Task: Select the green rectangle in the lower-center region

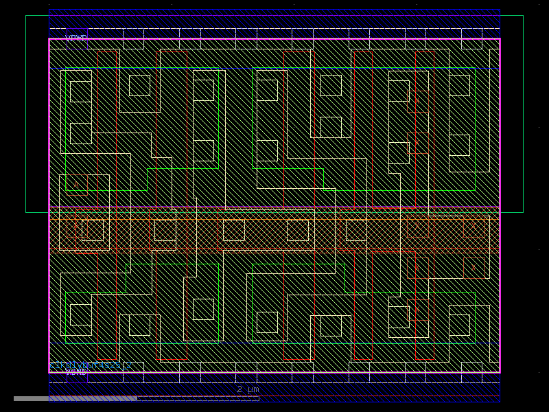Action: tap(295, 264)
